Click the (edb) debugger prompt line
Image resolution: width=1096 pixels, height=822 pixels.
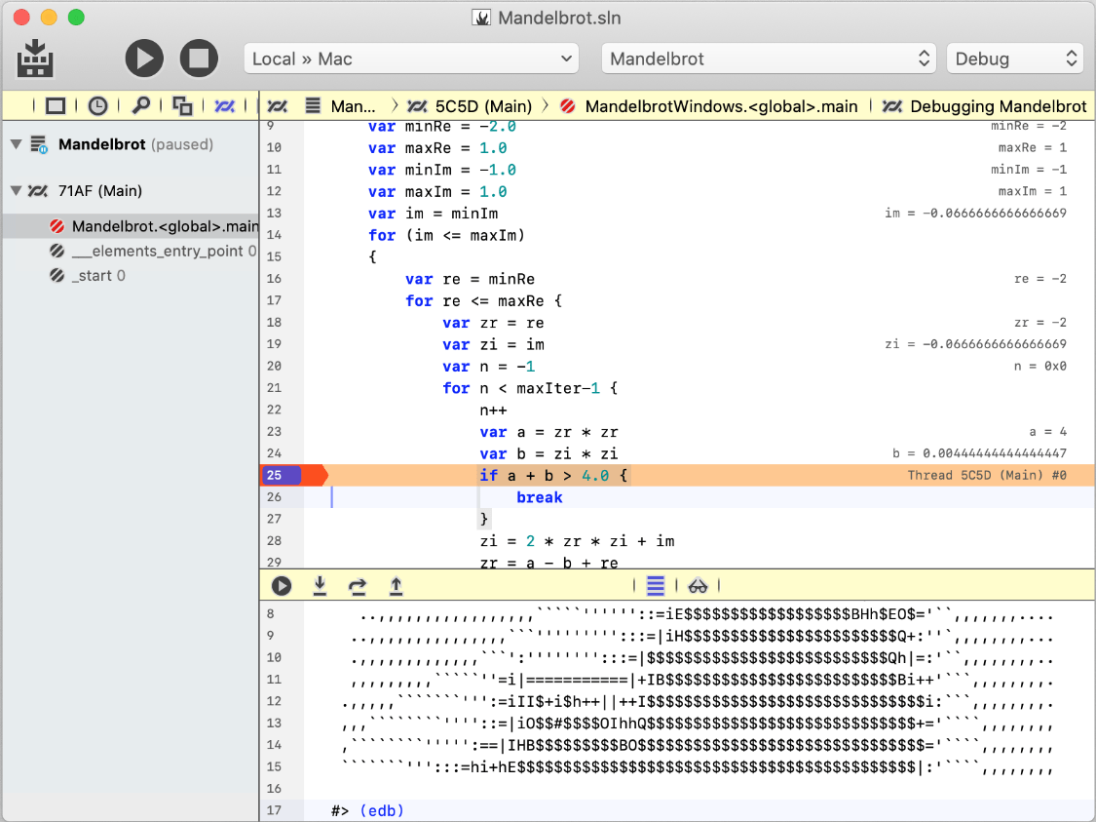[367, 811]
